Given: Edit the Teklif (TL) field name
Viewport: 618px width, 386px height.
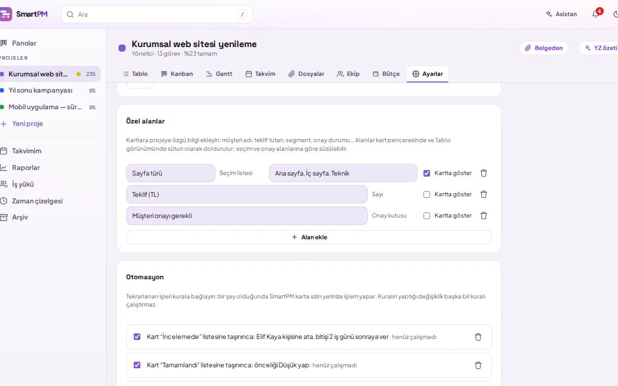Looking at the screenshot, I should pyautogui.click(x=247, y=194).
